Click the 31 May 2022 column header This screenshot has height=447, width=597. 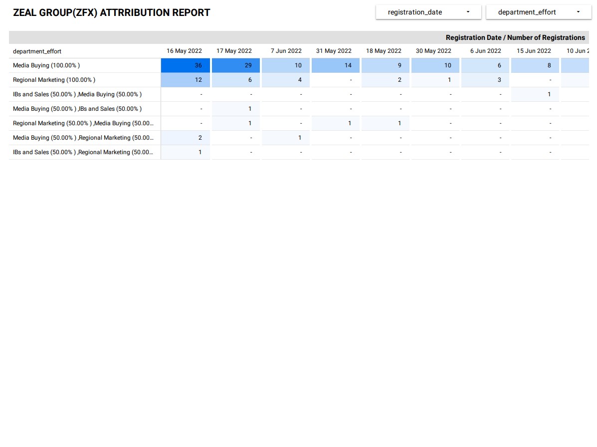click(334, 51)
